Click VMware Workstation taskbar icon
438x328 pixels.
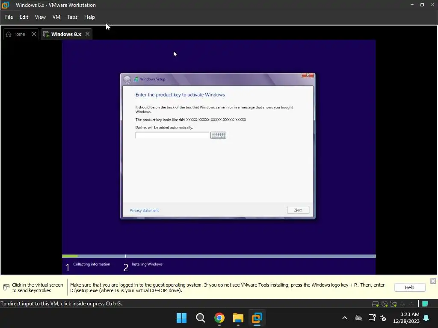click(x=257, y=318)
